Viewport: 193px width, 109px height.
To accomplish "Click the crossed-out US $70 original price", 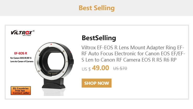I will [120, 69].
